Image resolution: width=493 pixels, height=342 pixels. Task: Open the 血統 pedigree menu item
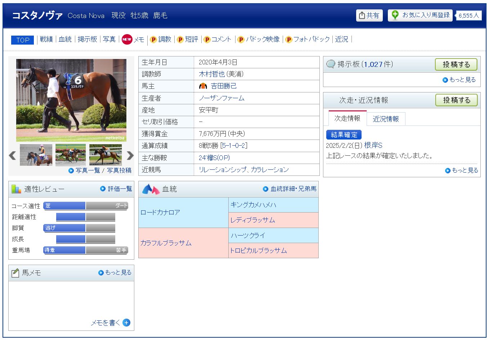(65, 39)
